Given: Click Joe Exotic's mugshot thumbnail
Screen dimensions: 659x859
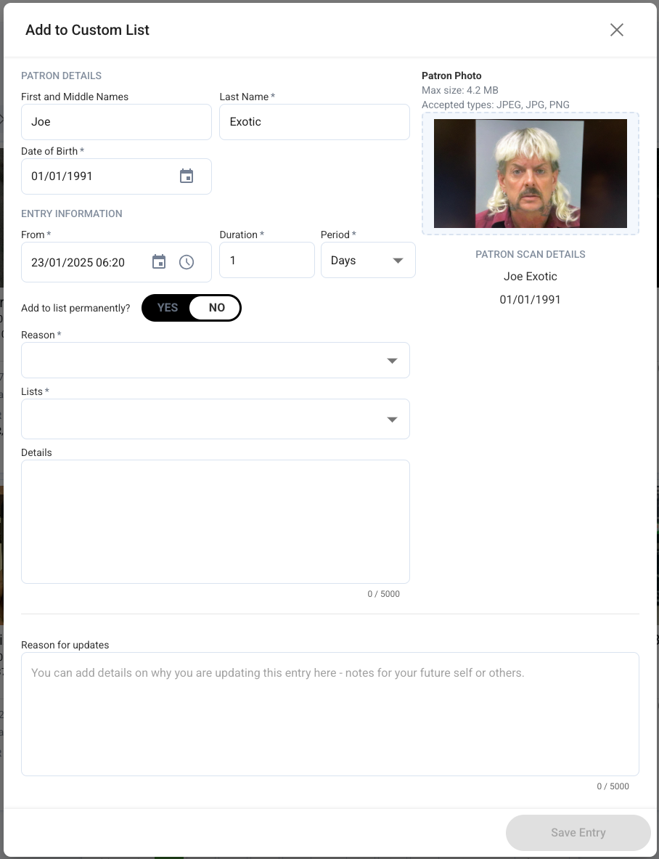Looking at the screenshot, I should (x=531, y=173).
